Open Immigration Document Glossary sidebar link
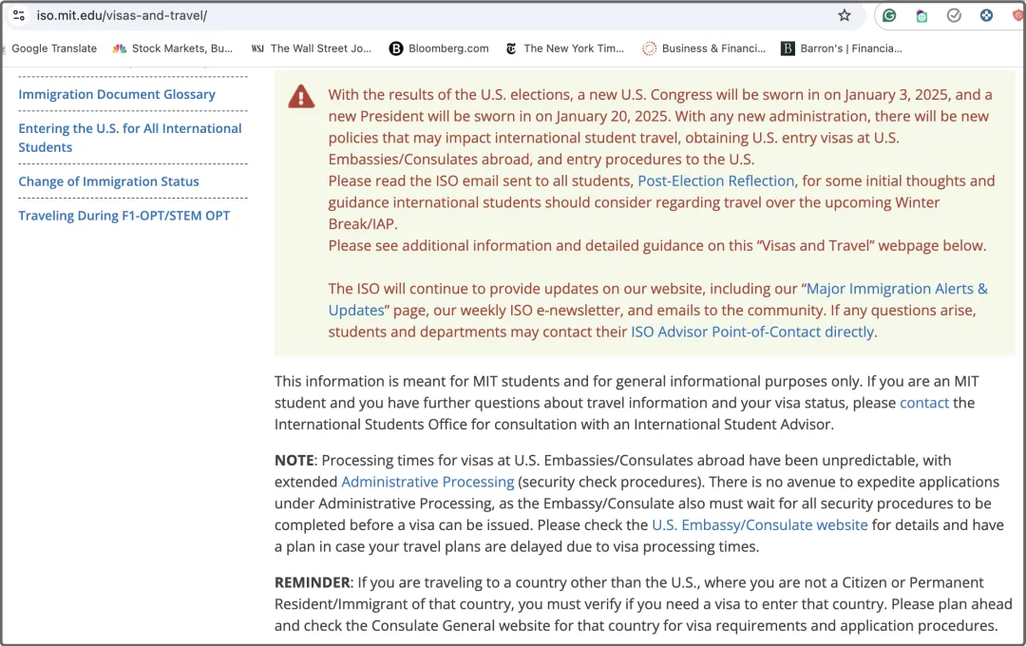 (x=117, y=94)
